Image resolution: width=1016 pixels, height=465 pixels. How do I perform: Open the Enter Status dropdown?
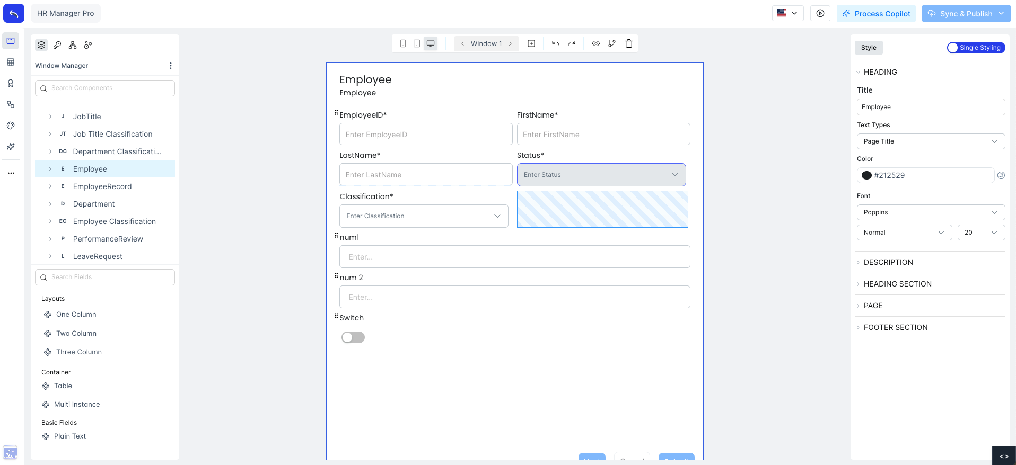601,175
